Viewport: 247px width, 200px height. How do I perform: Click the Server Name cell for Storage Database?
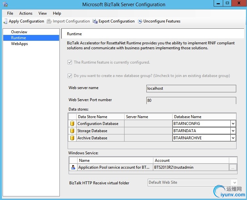click(x=148, y=131)
